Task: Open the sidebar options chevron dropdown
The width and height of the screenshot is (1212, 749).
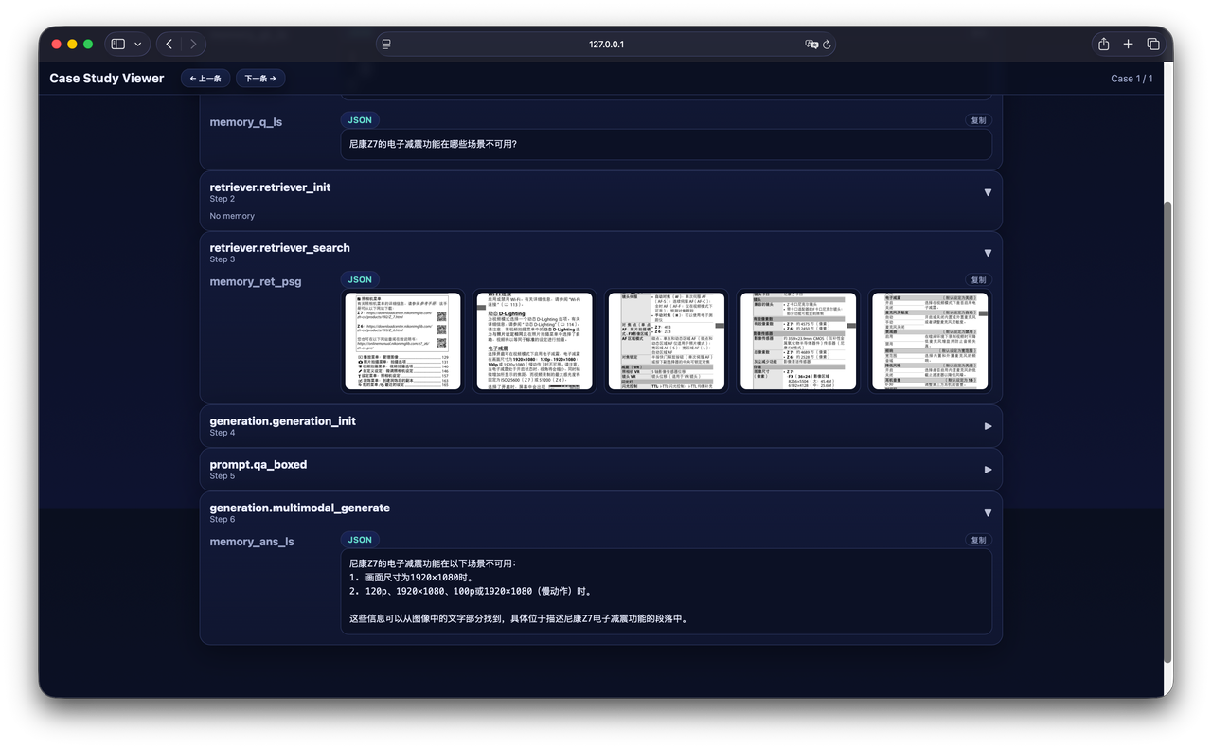Action: coord(138,44)
